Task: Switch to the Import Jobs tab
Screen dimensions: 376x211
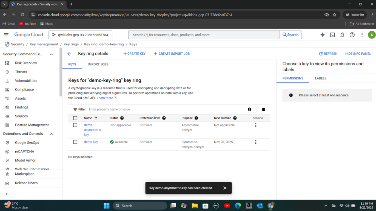Action: pos(98,64)
